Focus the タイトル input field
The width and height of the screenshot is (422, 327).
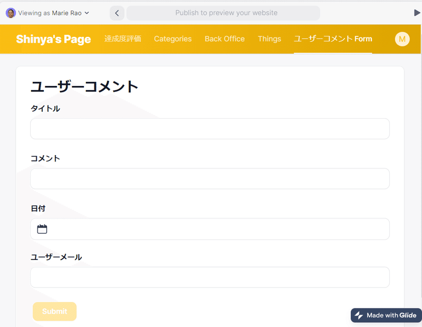210,129
